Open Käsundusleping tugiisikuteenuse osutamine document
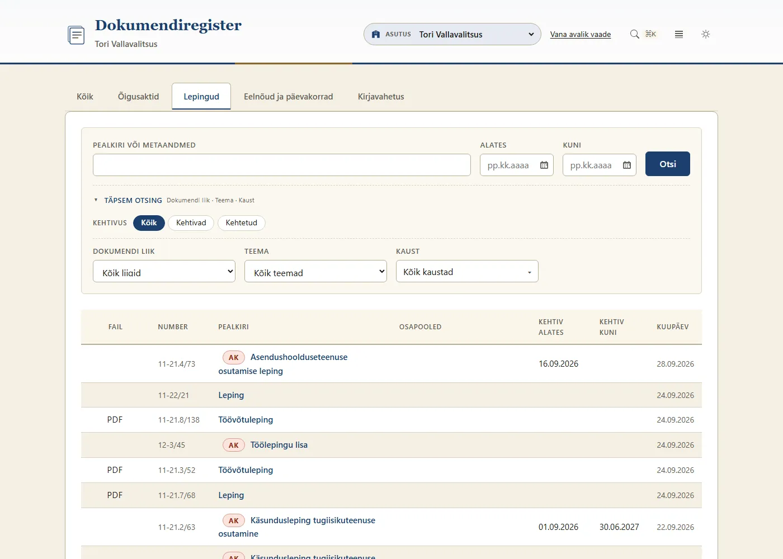Image resolution: width=783 pixels, height=559 pixels. coord(297,527)
